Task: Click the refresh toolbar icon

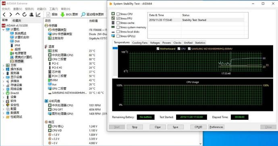Action: [24, 14]
